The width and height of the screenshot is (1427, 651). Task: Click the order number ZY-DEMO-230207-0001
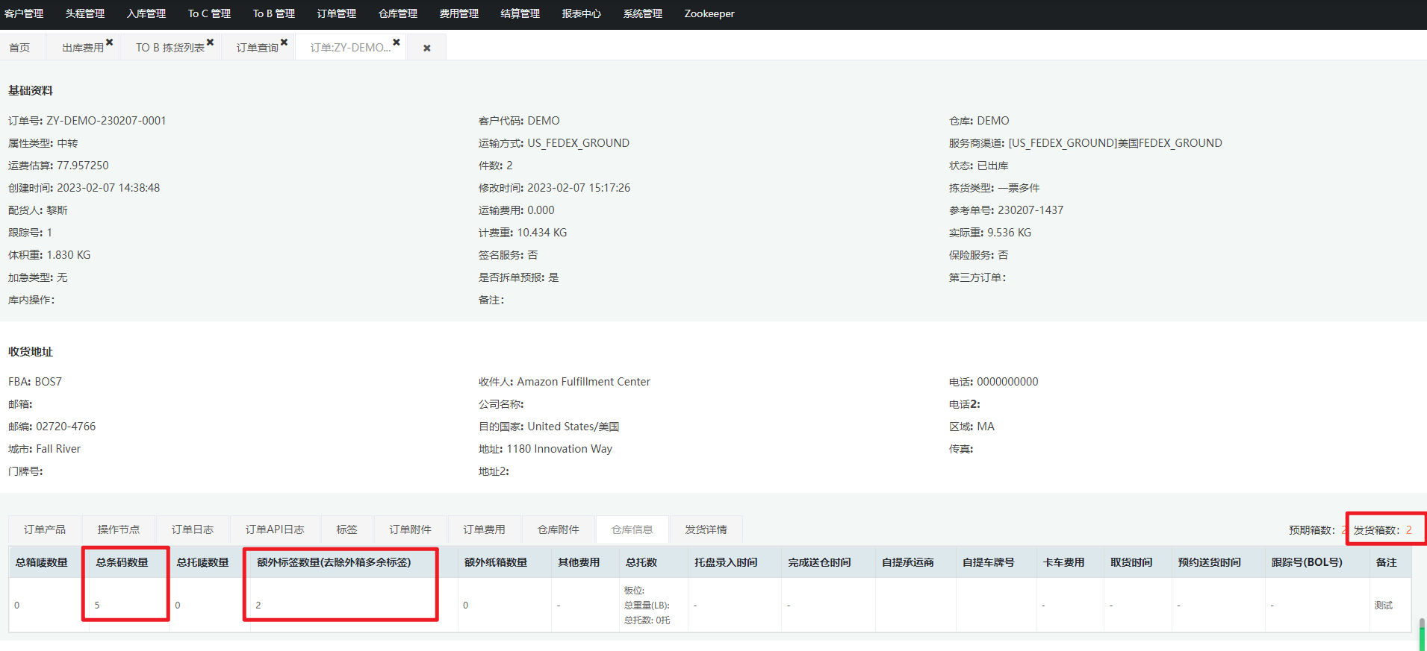pos(106,121)
